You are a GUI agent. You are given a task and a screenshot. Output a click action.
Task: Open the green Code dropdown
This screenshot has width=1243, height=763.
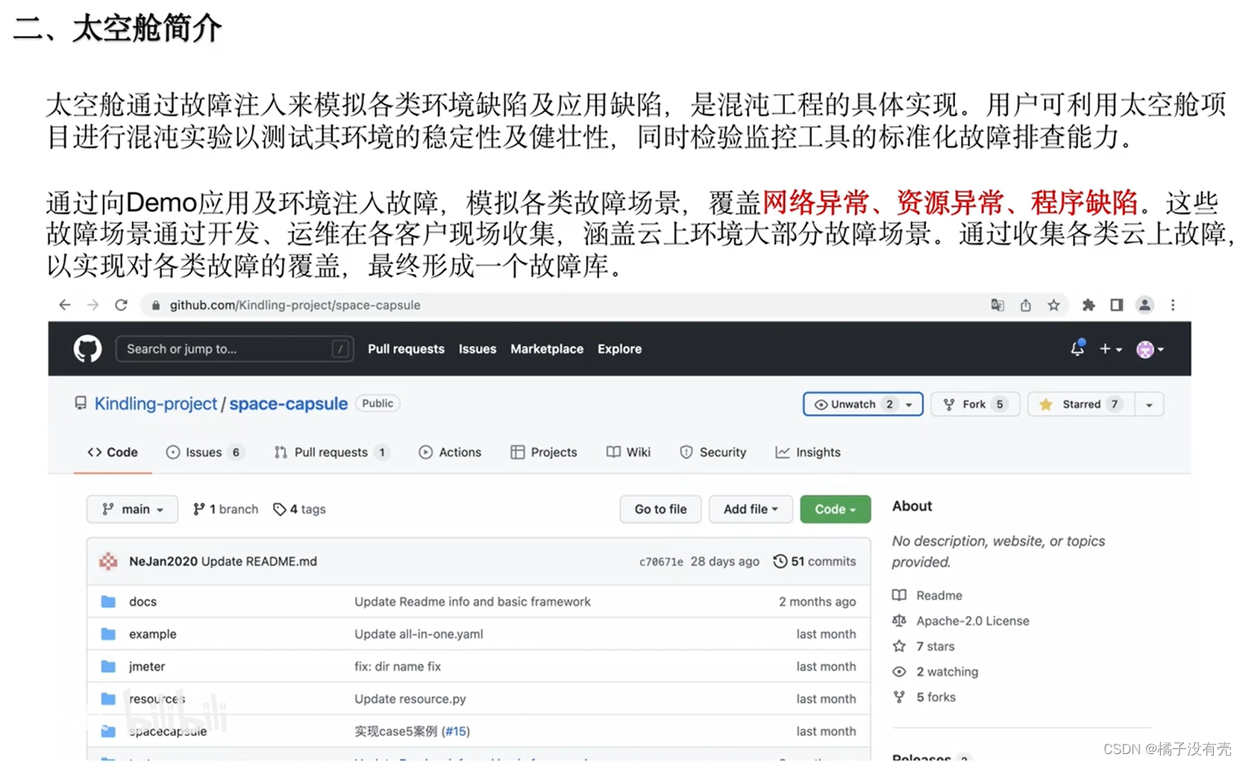point(835,509)
